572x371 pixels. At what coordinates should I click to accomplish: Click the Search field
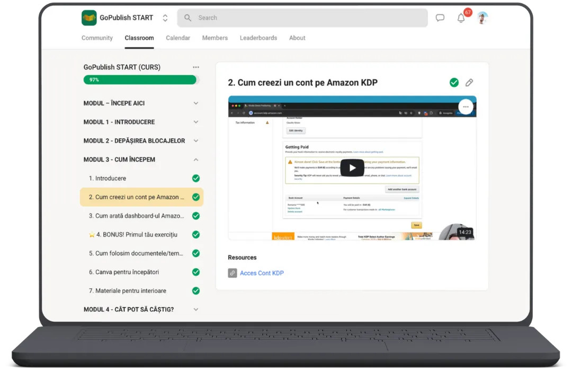coord(302,17)
